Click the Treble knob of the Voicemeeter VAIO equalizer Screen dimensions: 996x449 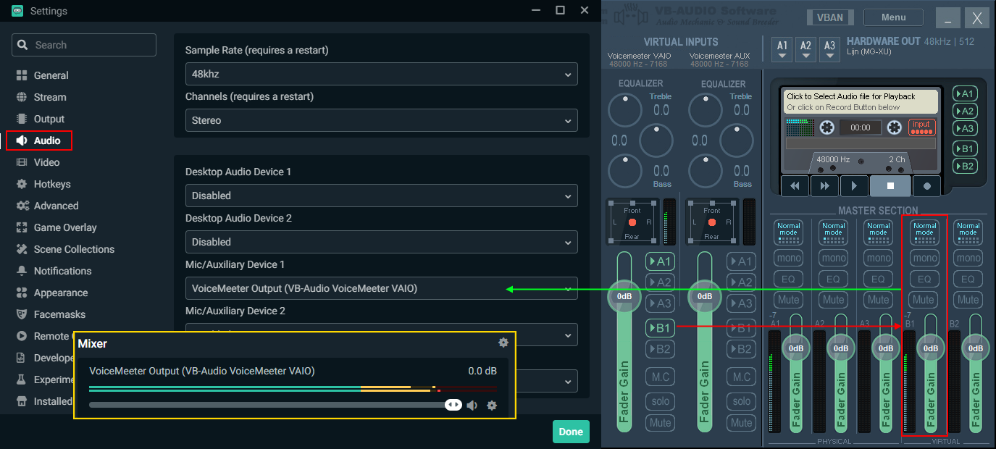click(x=625, y=110)
